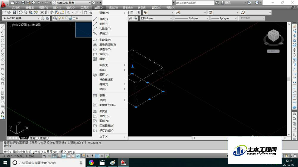
Task: Select Circle tool in left toolbar
Action: click(3, 55)
